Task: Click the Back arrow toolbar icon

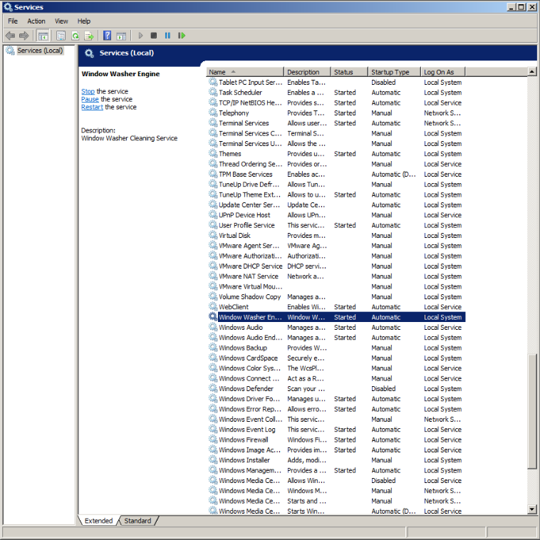Action: point(11,36)
